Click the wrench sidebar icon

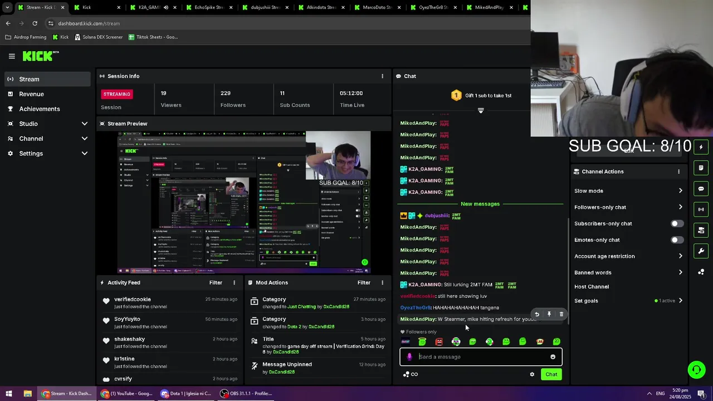tap(701, 251)
